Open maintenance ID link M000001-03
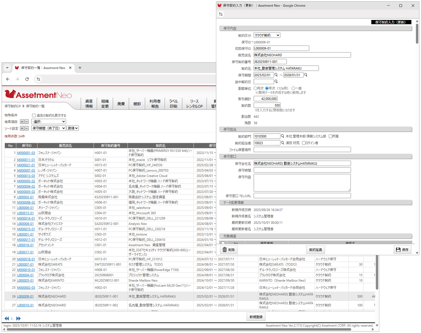 [26, 153]
